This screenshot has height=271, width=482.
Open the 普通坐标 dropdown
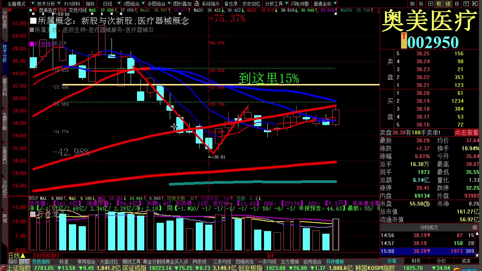point(325,4)
